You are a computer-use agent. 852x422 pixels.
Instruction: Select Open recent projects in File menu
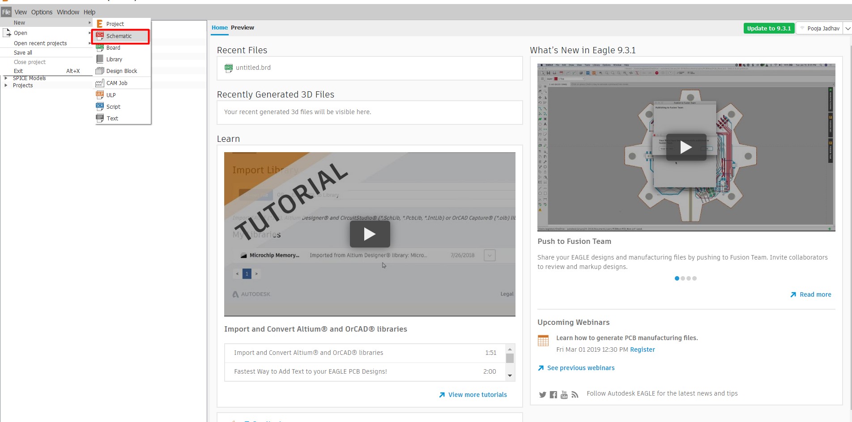point(47,43)
